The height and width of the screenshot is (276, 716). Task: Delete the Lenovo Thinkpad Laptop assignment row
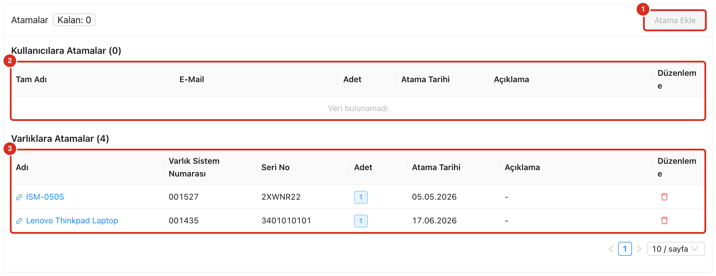tap(664, 221)
